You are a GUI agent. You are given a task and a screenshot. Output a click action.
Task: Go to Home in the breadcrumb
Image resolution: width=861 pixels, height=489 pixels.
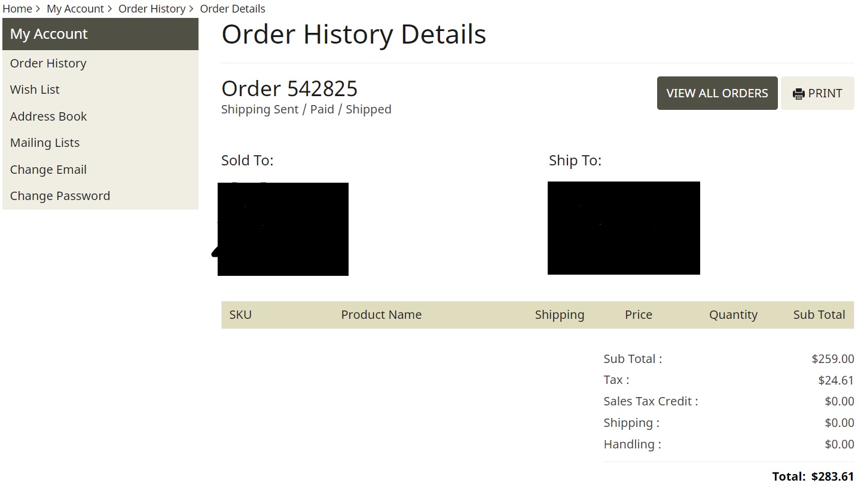click(17, 9)
